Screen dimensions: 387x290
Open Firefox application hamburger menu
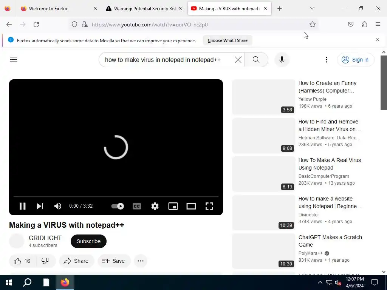pyautogui.click(x=378, y=25)
